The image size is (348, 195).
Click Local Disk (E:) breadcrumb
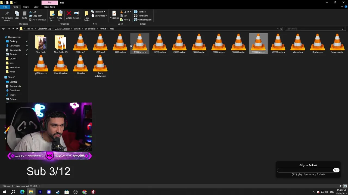point(44,29)
